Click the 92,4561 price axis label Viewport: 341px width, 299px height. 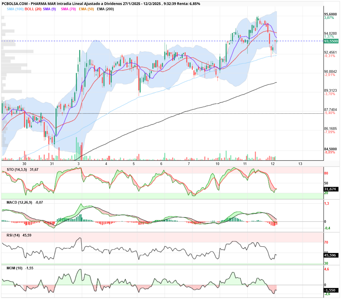click(x=330, y=52)
